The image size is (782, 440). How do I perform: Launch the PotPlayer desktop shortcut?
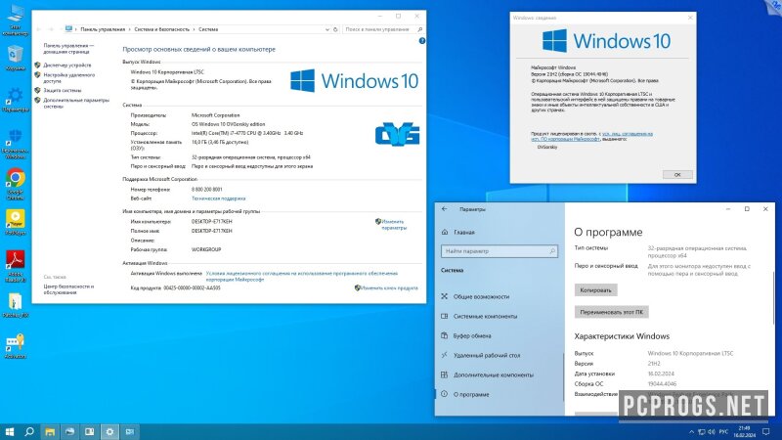tap(15, 222)
